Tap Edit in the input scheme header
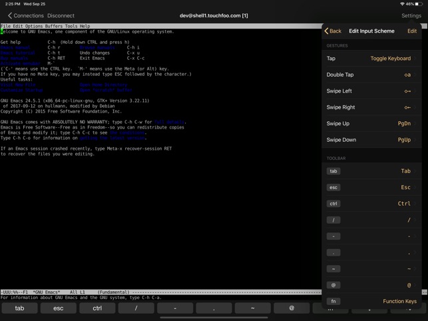Viewport: 428px width, 321px height. [412, 31]
